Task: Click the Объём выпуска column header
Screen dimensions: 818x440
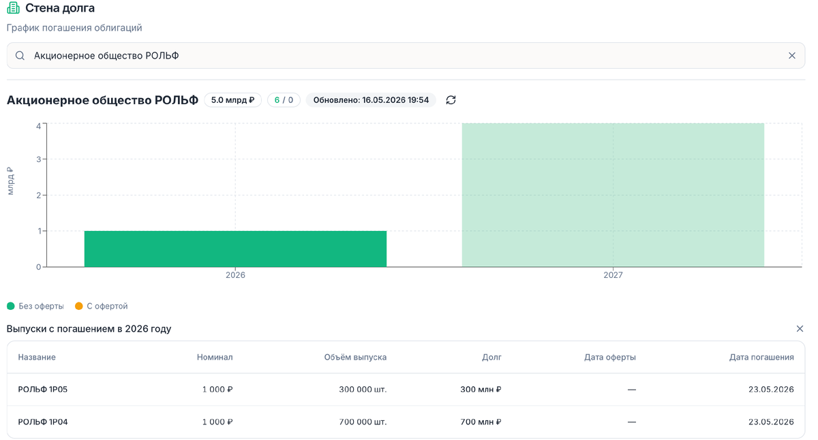Action: point(355,357)
